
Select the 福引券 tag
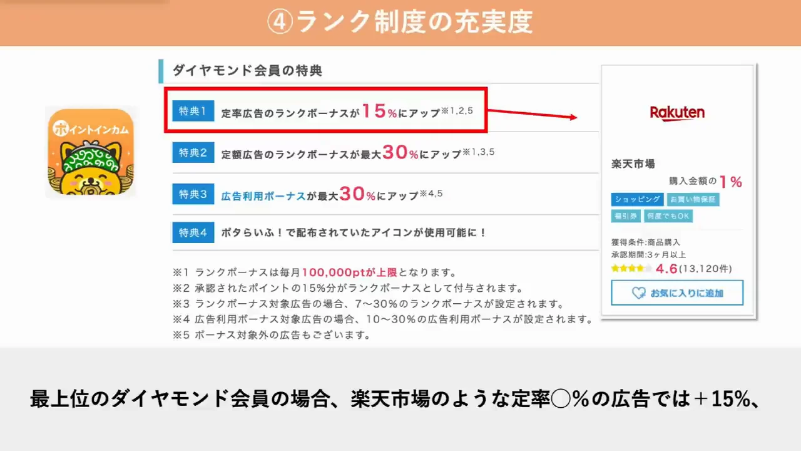pyautogui.click(x=626, y=216)
